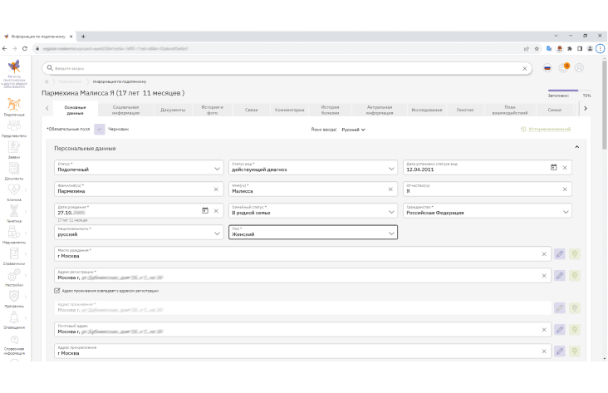The image size is (608, 393).
Task: Show Адрес регистрации map pin
Action: [575, 276]
